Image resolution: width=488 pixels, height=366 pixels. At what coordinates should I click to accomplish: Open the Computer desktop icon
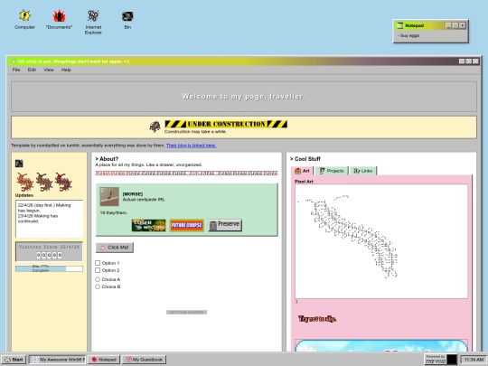pyautogui.click(x=24, y=19)
